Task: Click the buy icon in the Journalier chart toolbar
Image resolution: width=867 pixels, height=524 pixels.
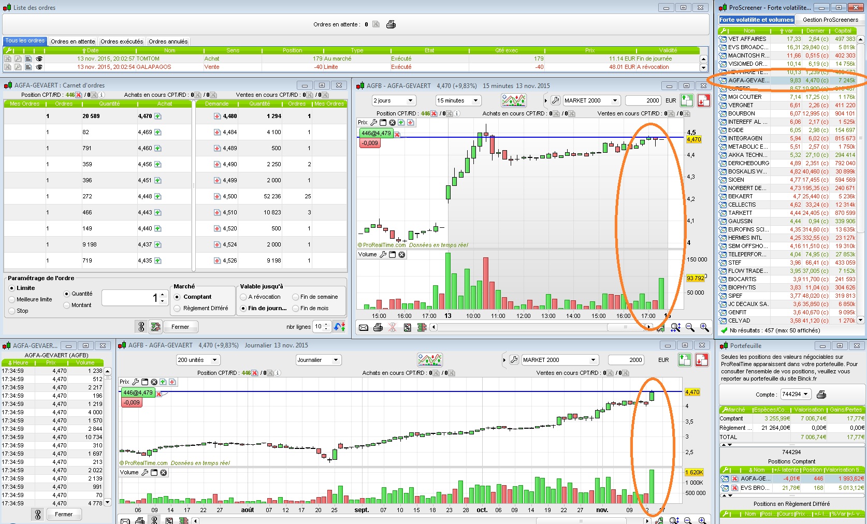Action: tap(685, 360)
